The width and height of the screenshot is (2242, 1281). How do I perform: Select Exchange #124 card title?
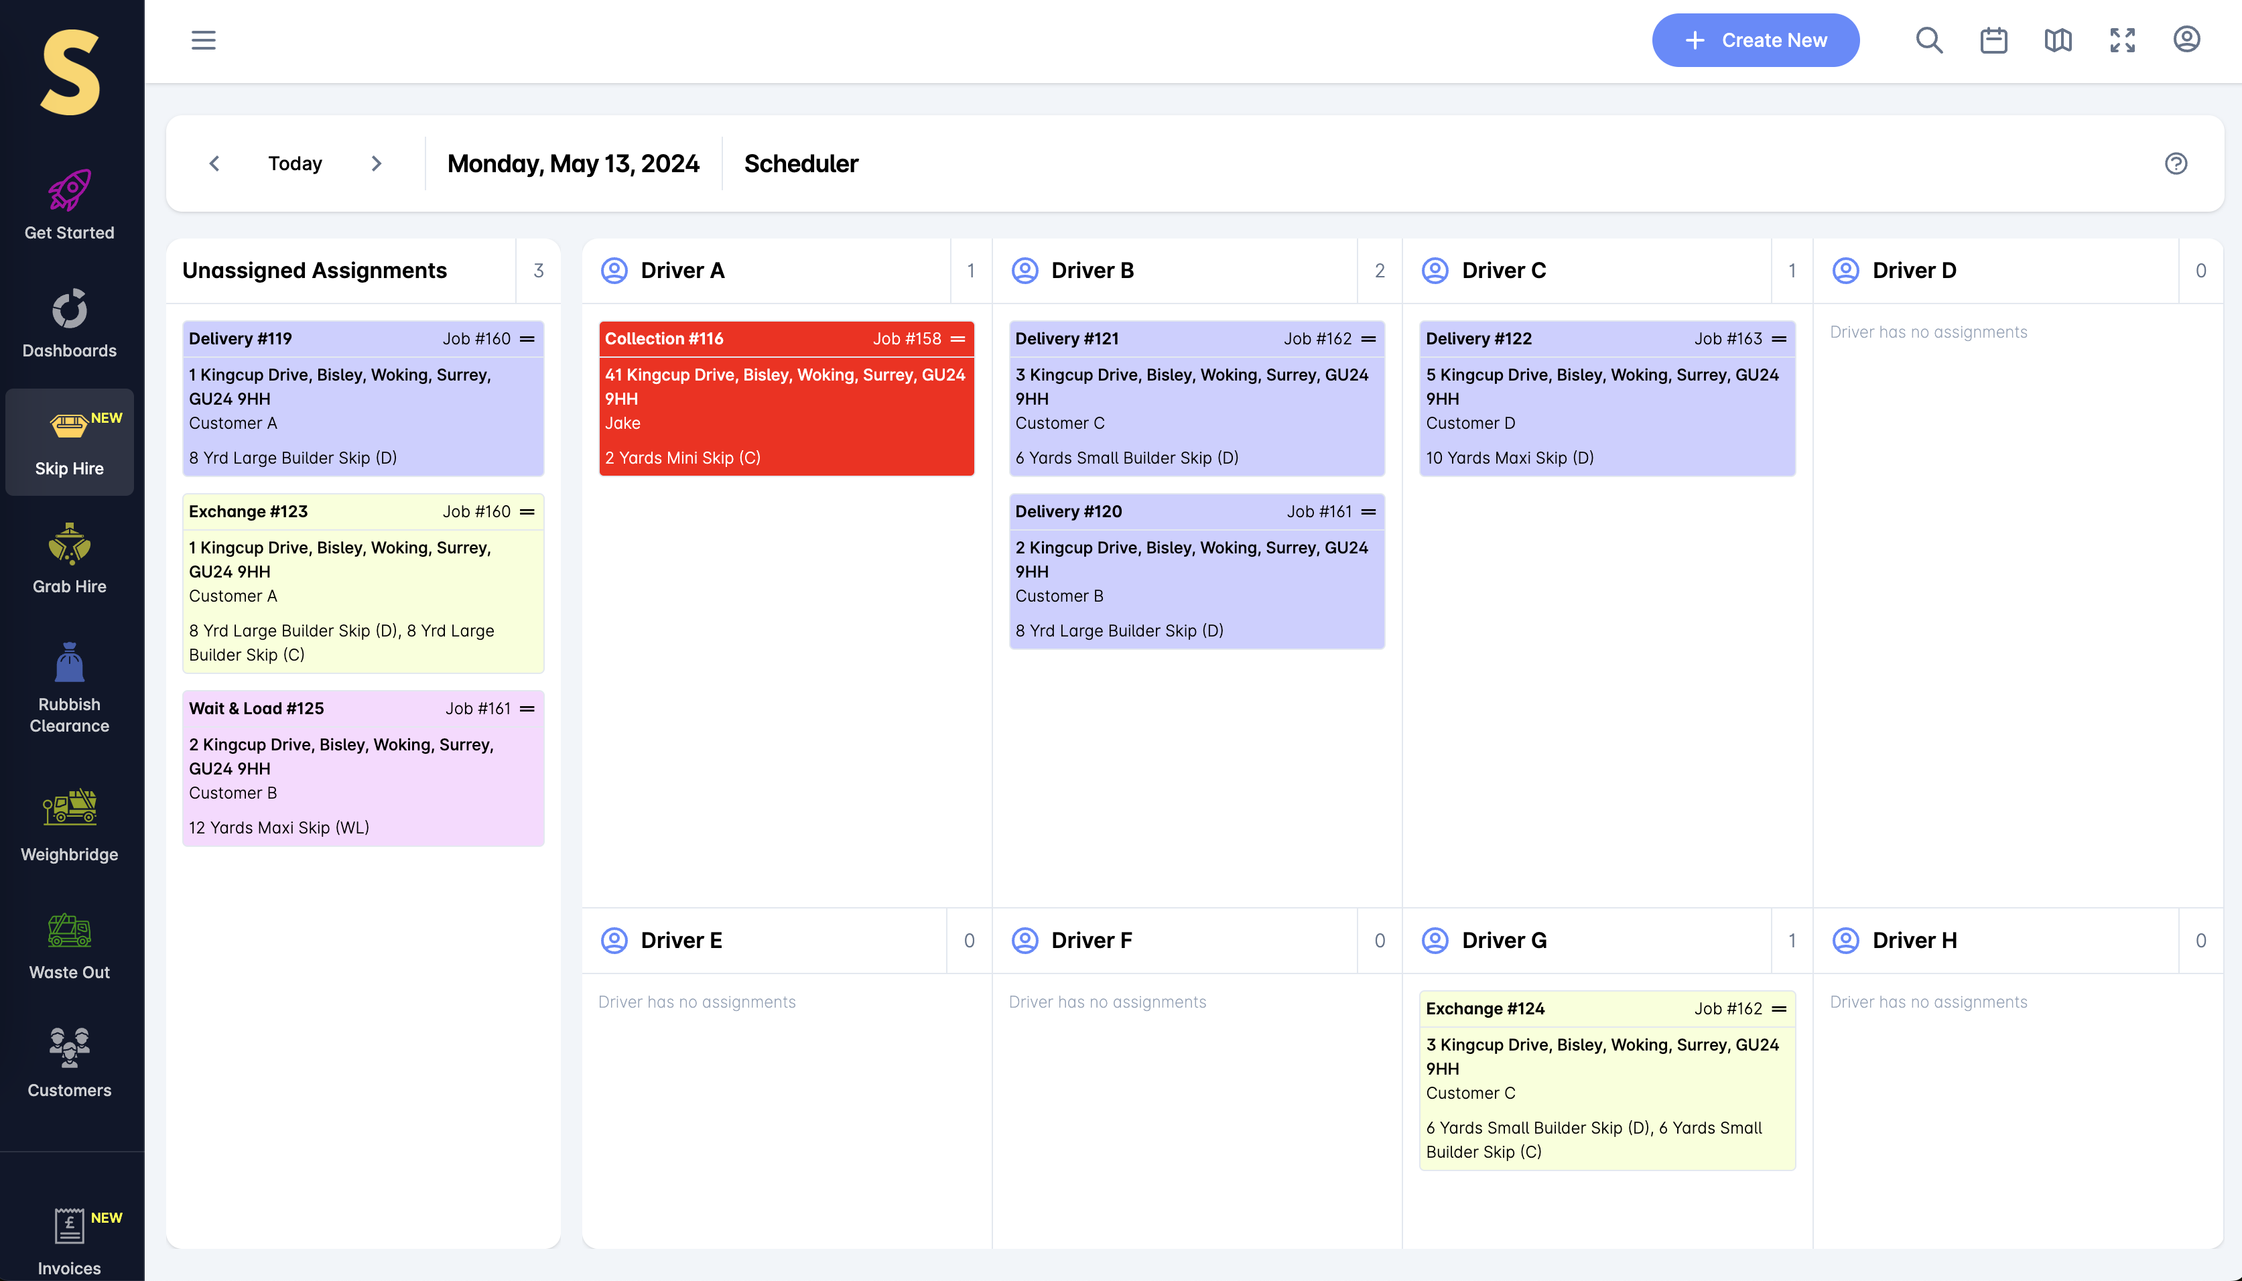(1486, 1009)
